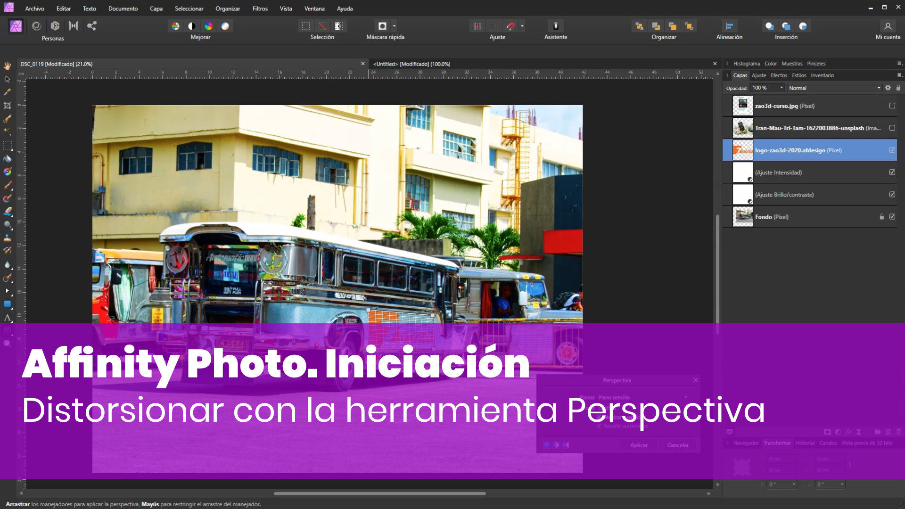This screenshot has width=905, height=509.
Task: Toggle the Máscara rápida button
Action: click(382, 26)
